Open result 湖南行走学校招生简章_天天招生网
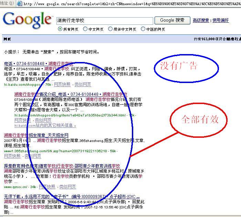 36,135
